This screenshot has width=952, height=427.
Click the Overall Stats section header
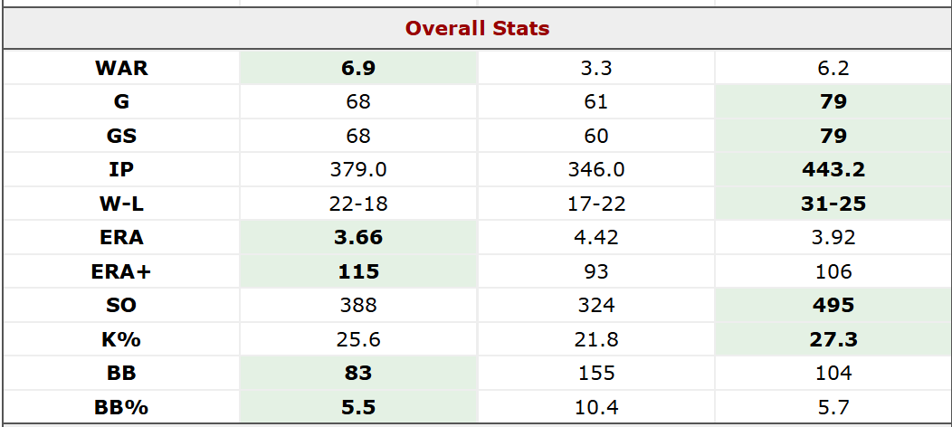(x=477, y=28)
